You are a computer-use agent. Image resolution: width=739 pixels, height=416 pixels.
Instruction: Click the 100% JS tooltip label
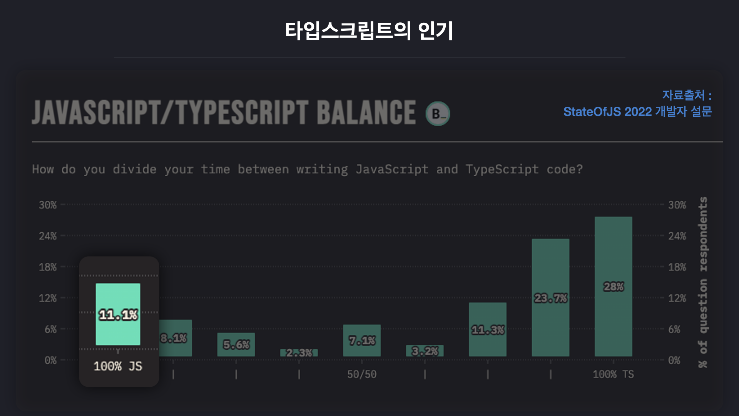[118, 366]
